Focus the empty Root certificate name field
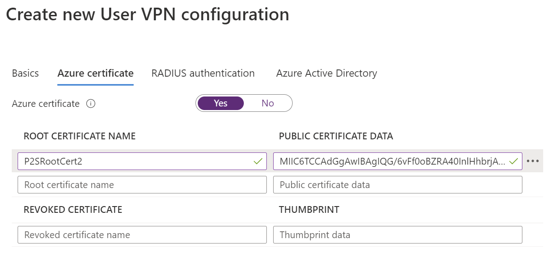554x262 pixels. [x=142, y=184]
